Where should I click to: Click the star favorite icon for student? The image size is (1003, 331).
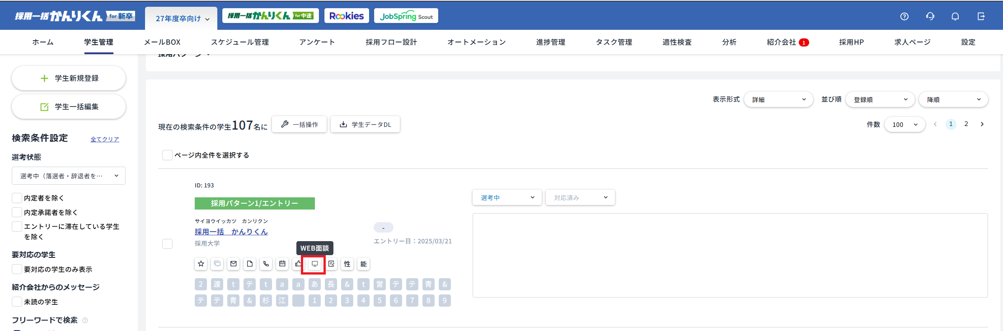coord(201,264)
